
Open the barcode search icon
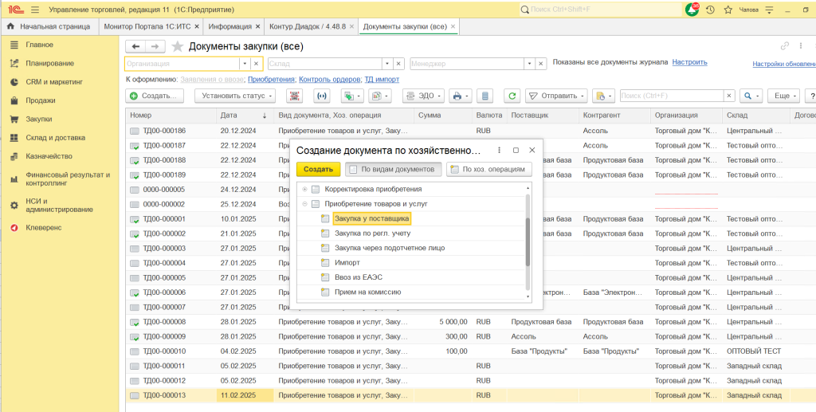click(x=295, y=96)
